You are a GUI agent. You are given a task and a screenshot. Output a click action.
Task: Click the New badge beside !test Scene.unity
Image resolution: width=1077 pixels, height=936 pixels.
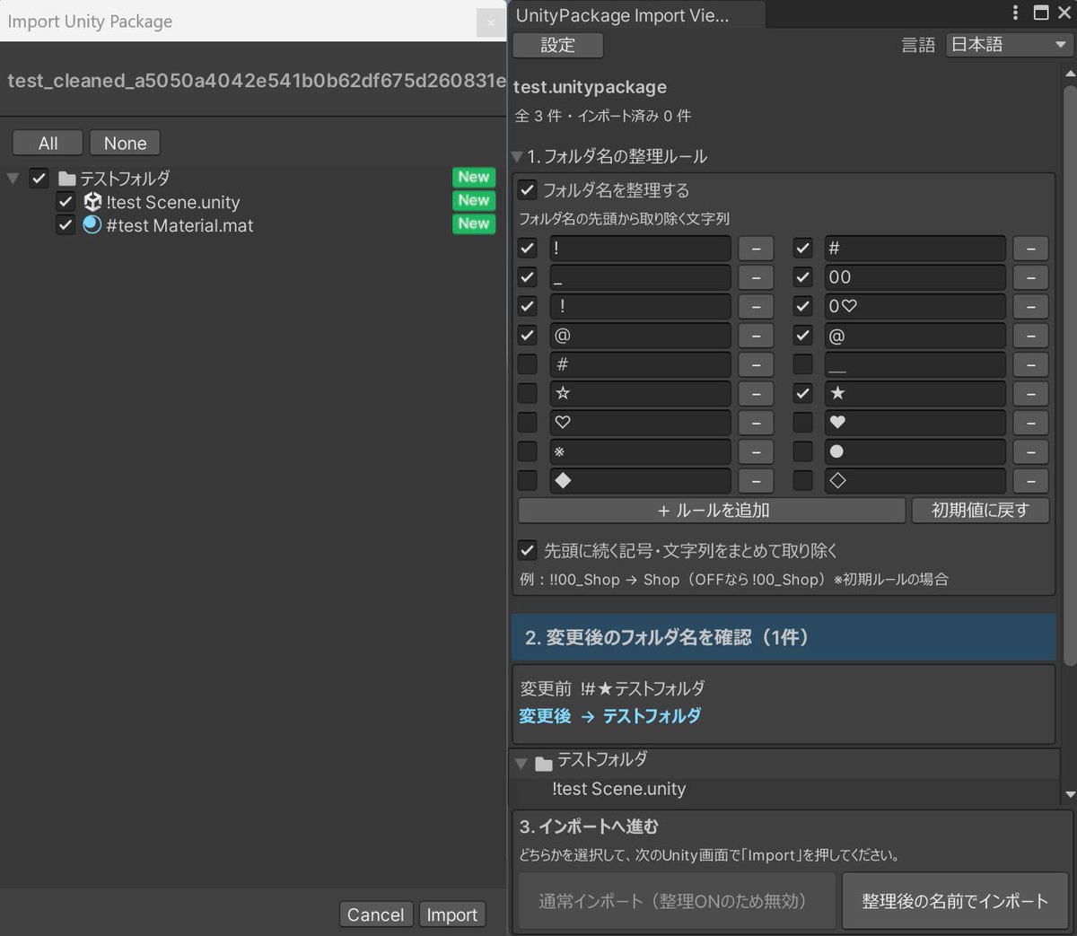point(474,200)
